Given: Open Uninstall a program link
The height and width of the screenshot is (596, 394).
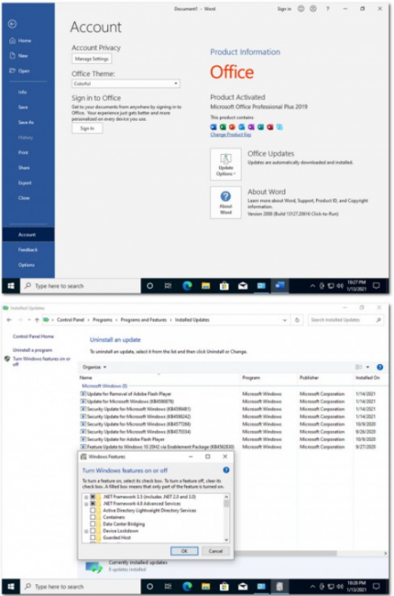Looking at the screenshot, I should pyautogui.click(x=32, y=350).
